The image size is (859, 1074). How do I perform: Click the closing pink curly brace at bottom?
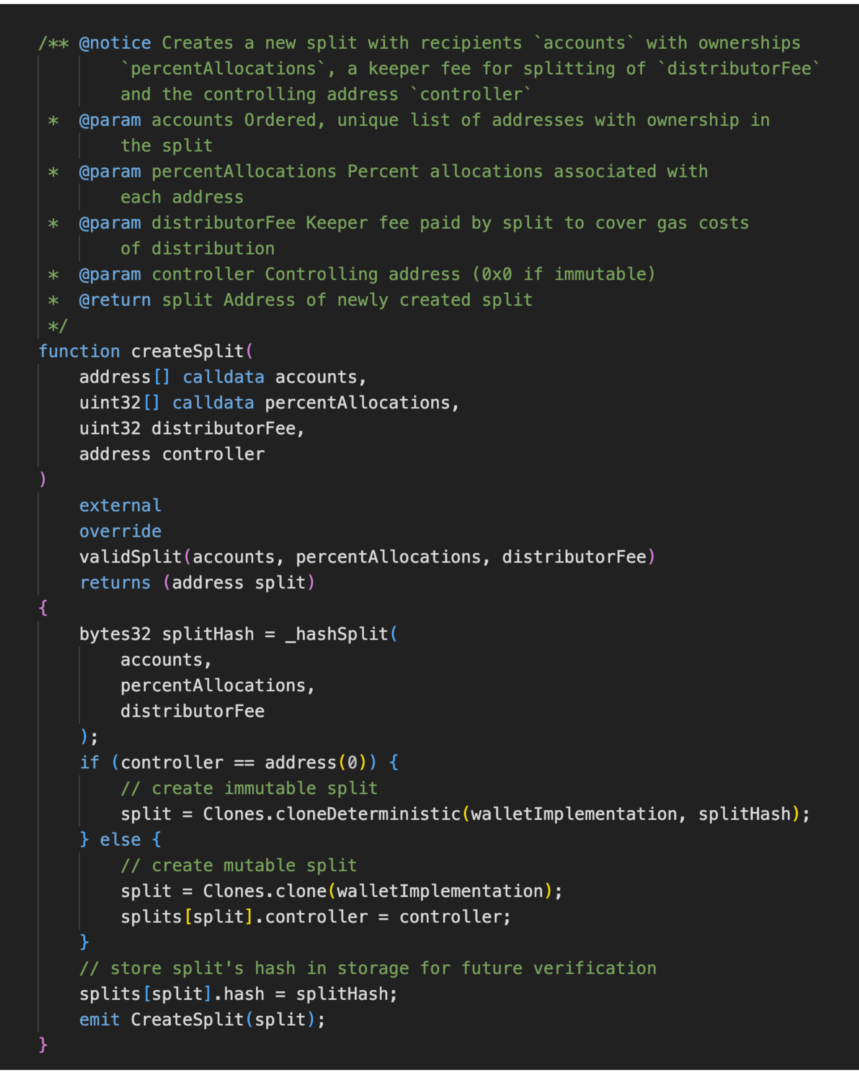click(x=43, y=1044)
